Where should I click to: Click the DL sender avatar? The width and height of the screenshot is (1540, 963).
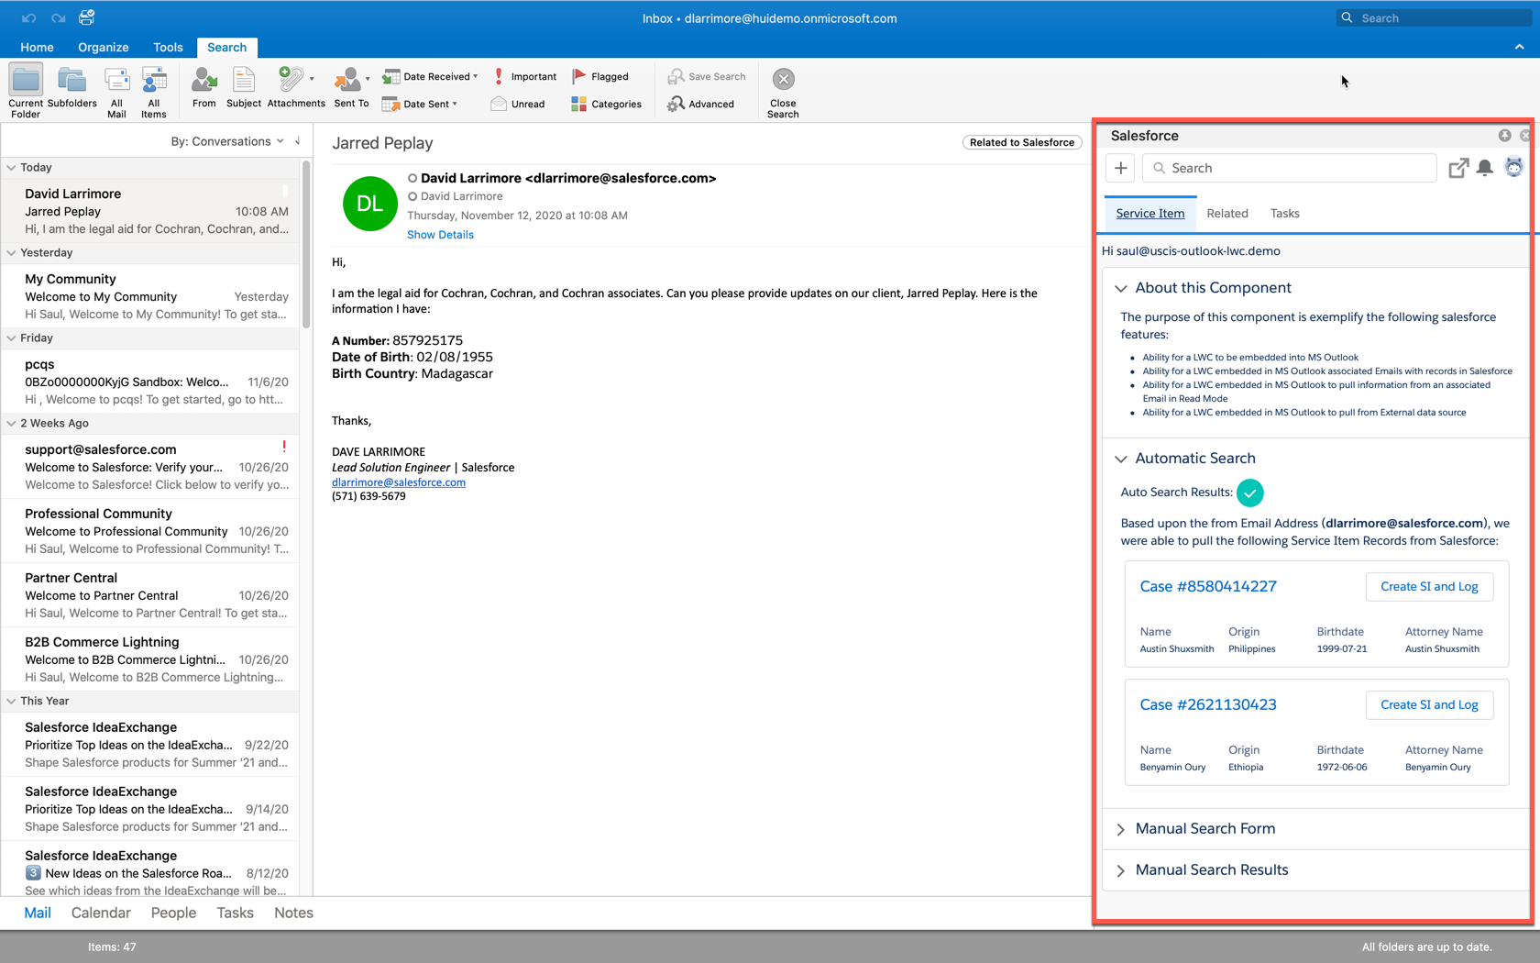click(369, 204)
